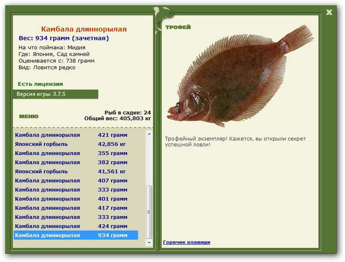Click the fish list scrollbar thumb

(x=150, y=212)
